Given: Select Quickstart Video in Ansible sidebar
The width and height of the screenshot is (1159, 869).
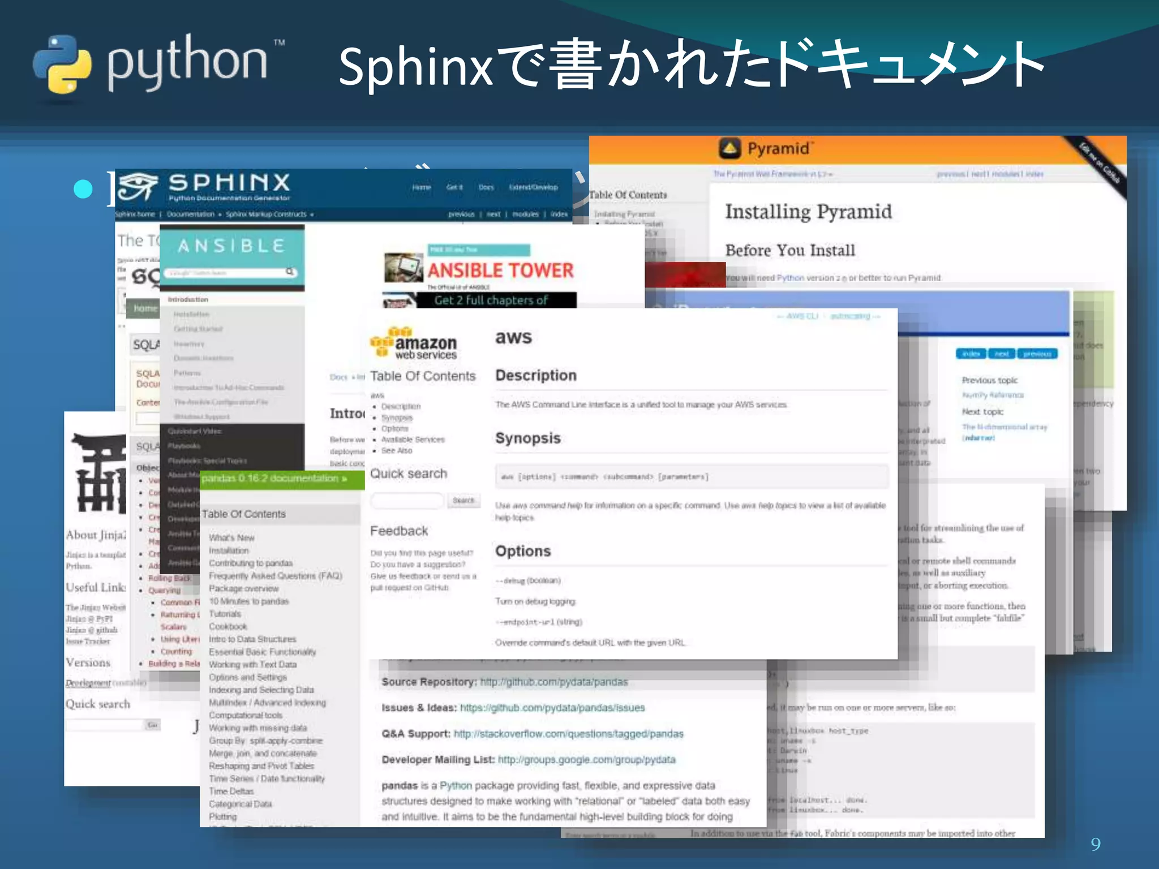Looking at the screenshot, I should click(x=194, y=431).
